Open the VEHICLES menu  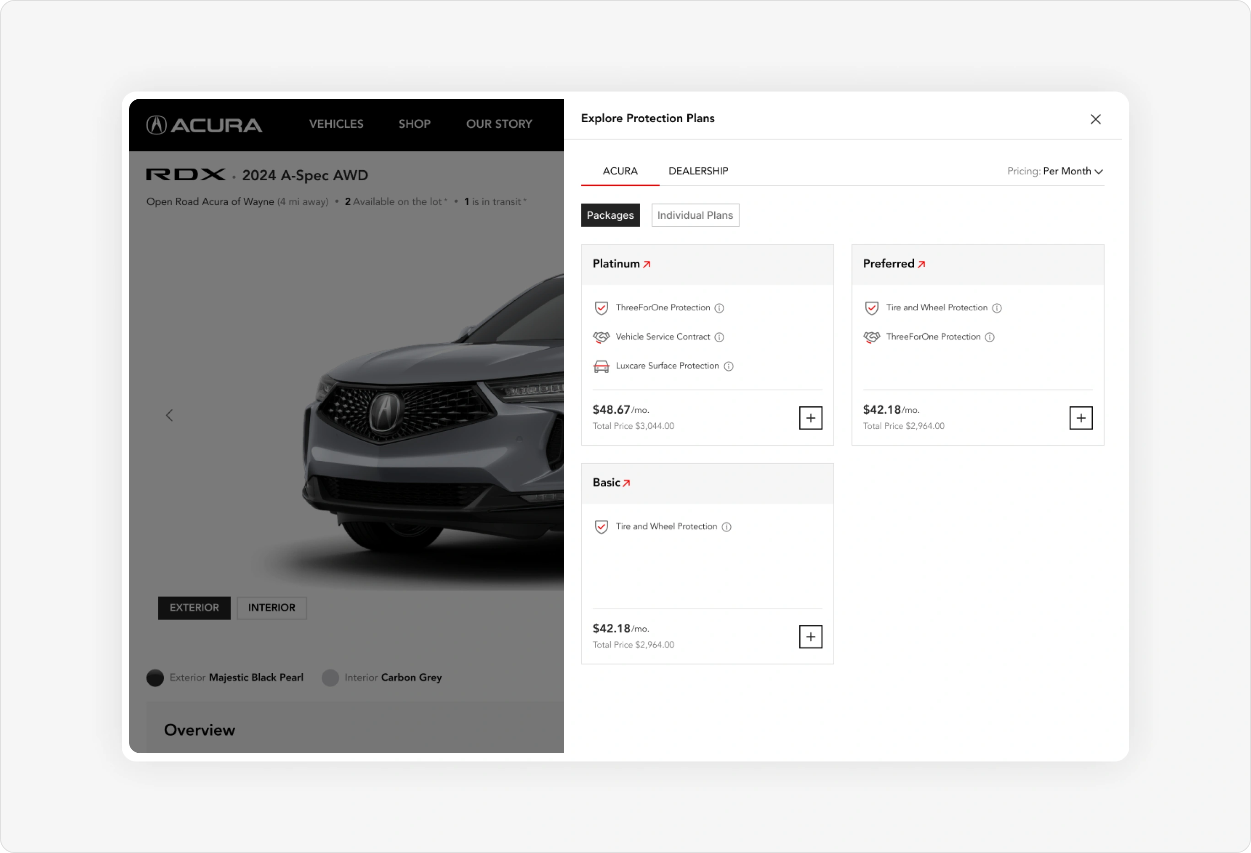coord(336,124)
